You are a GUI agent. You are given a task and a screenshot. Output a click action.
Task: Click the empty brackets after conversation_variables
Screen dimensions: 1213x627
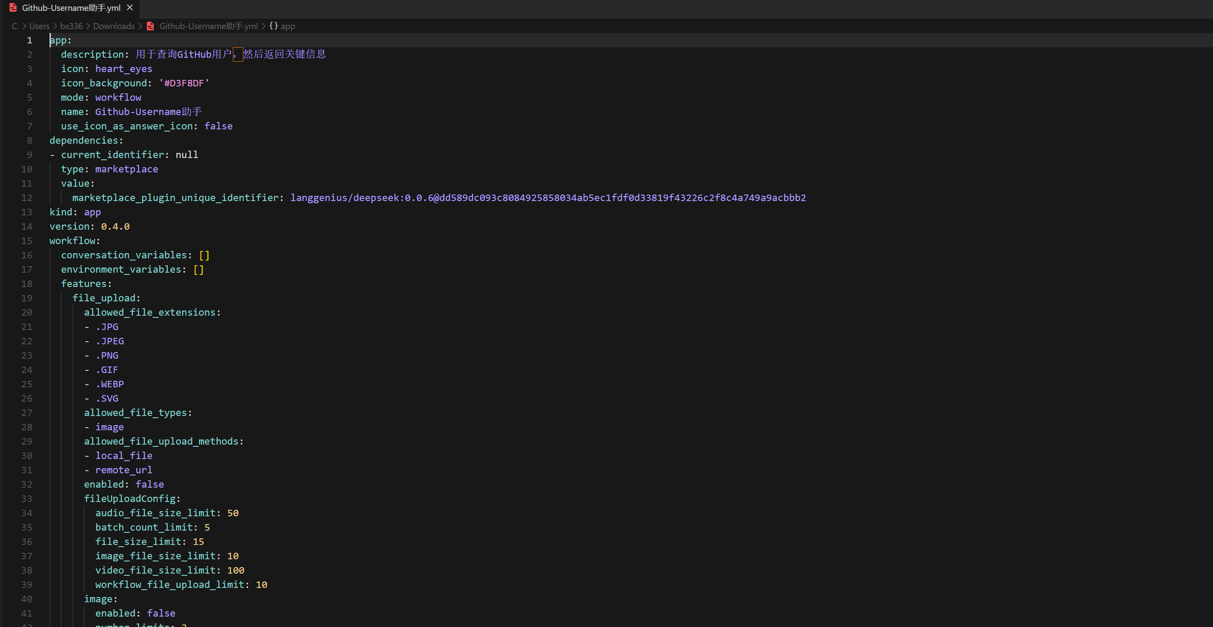pyautogui.click(x=204, y=255)
